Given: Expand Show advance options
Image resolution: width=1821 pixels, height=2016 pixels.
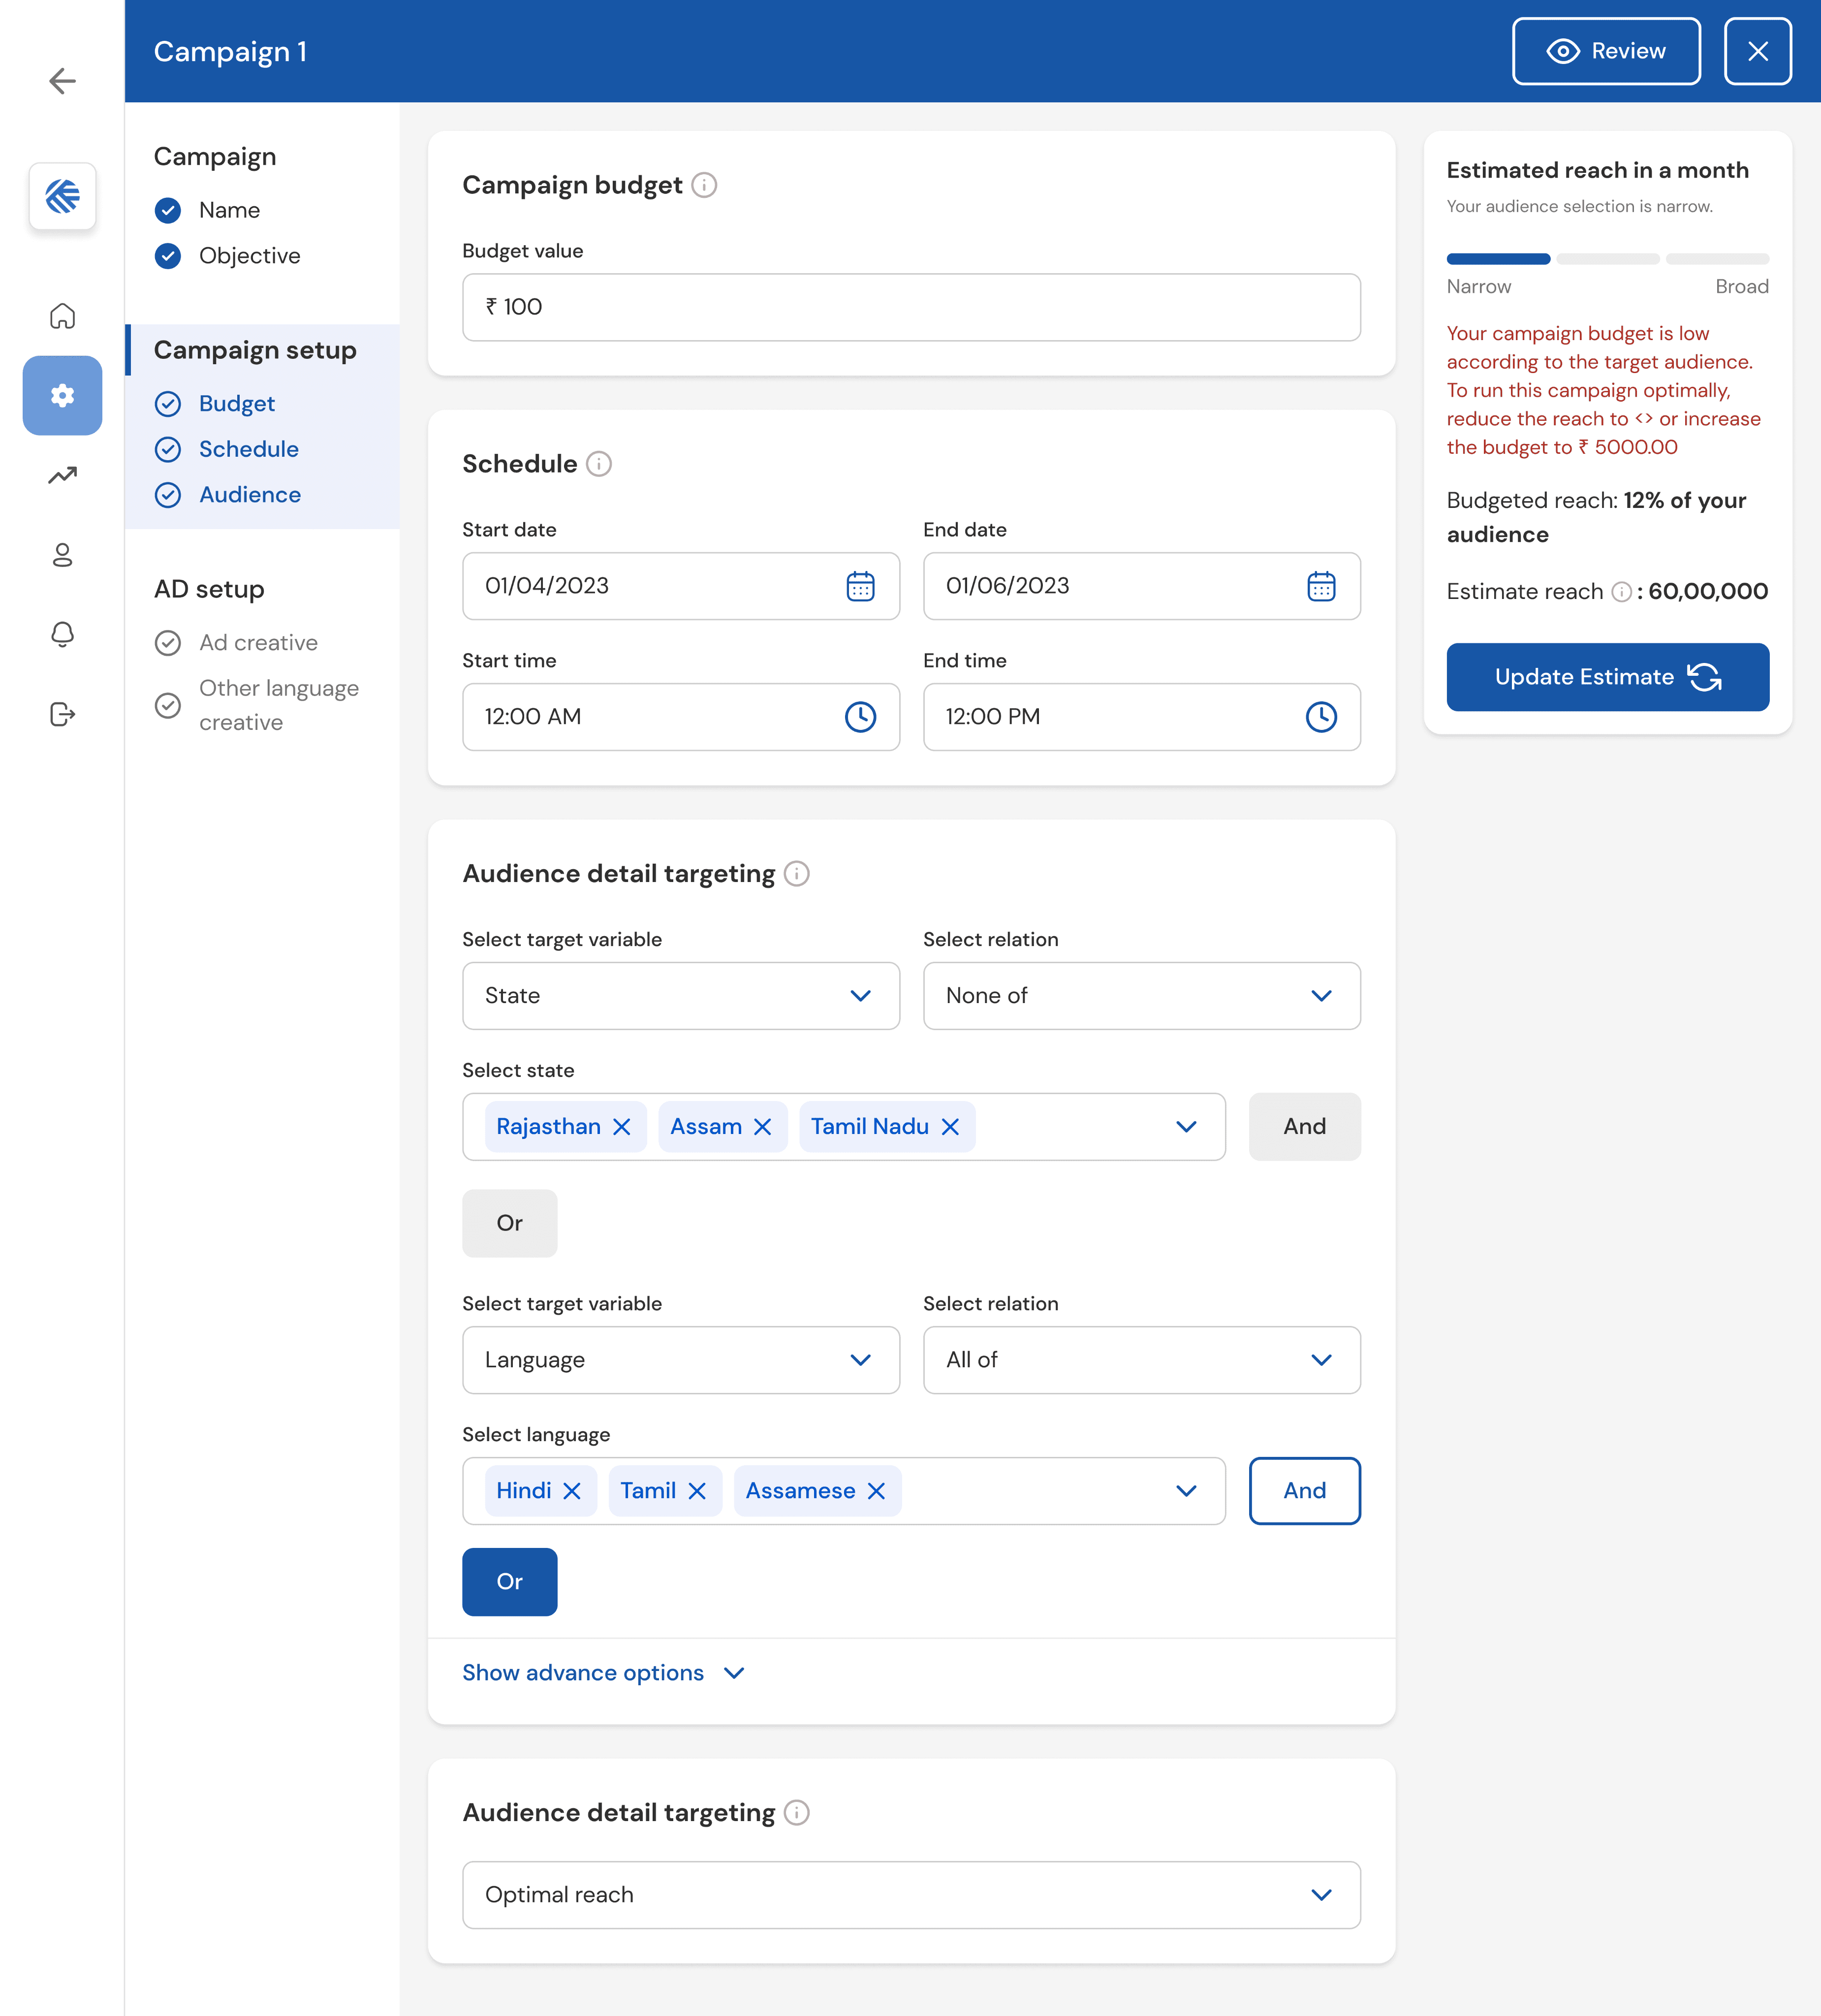Looking at the screenshot, I should pyautogui.click(x=603, y=1673).
